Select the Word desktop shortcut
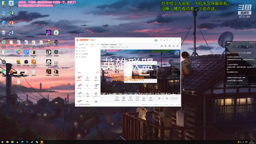 coord(11,34)
